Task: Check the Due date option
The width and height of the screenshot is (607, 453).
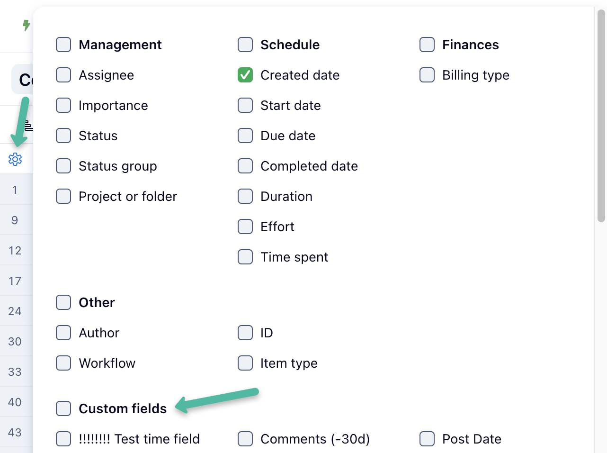Action: click(245, 136)
